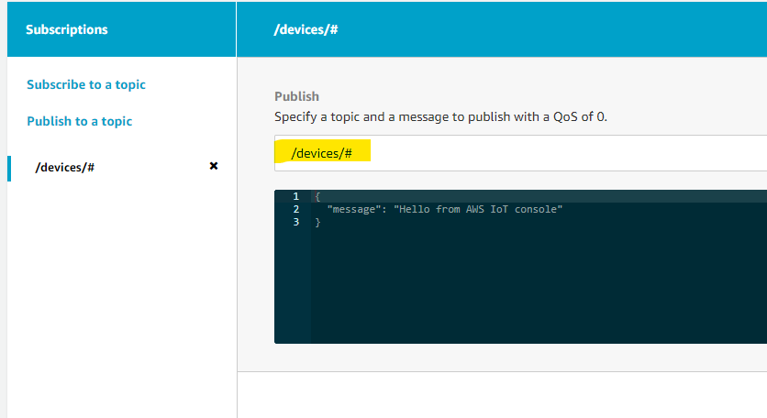Image resolution: width=767 pixels, height=418 pixels.
Task: Place cursor at the closing brace on line 3
Action: click(x=317, y=223)
